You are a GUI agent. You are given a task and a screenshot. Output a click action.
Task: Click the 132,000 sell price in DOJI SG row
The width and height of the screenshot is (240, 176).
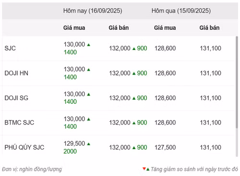(x=120, y=98)
